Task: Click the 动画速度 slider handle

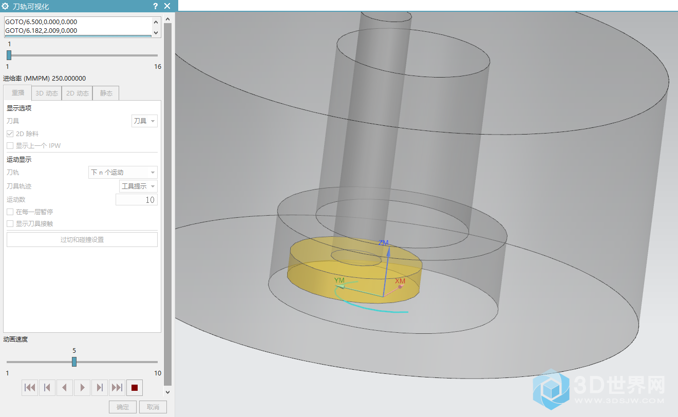Action: (74, 362)
